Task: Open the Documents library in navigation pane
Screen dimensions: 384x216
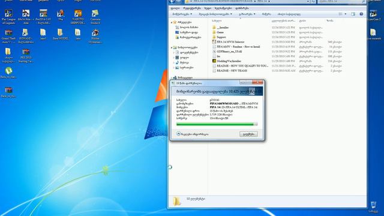Action: point(187,52)
